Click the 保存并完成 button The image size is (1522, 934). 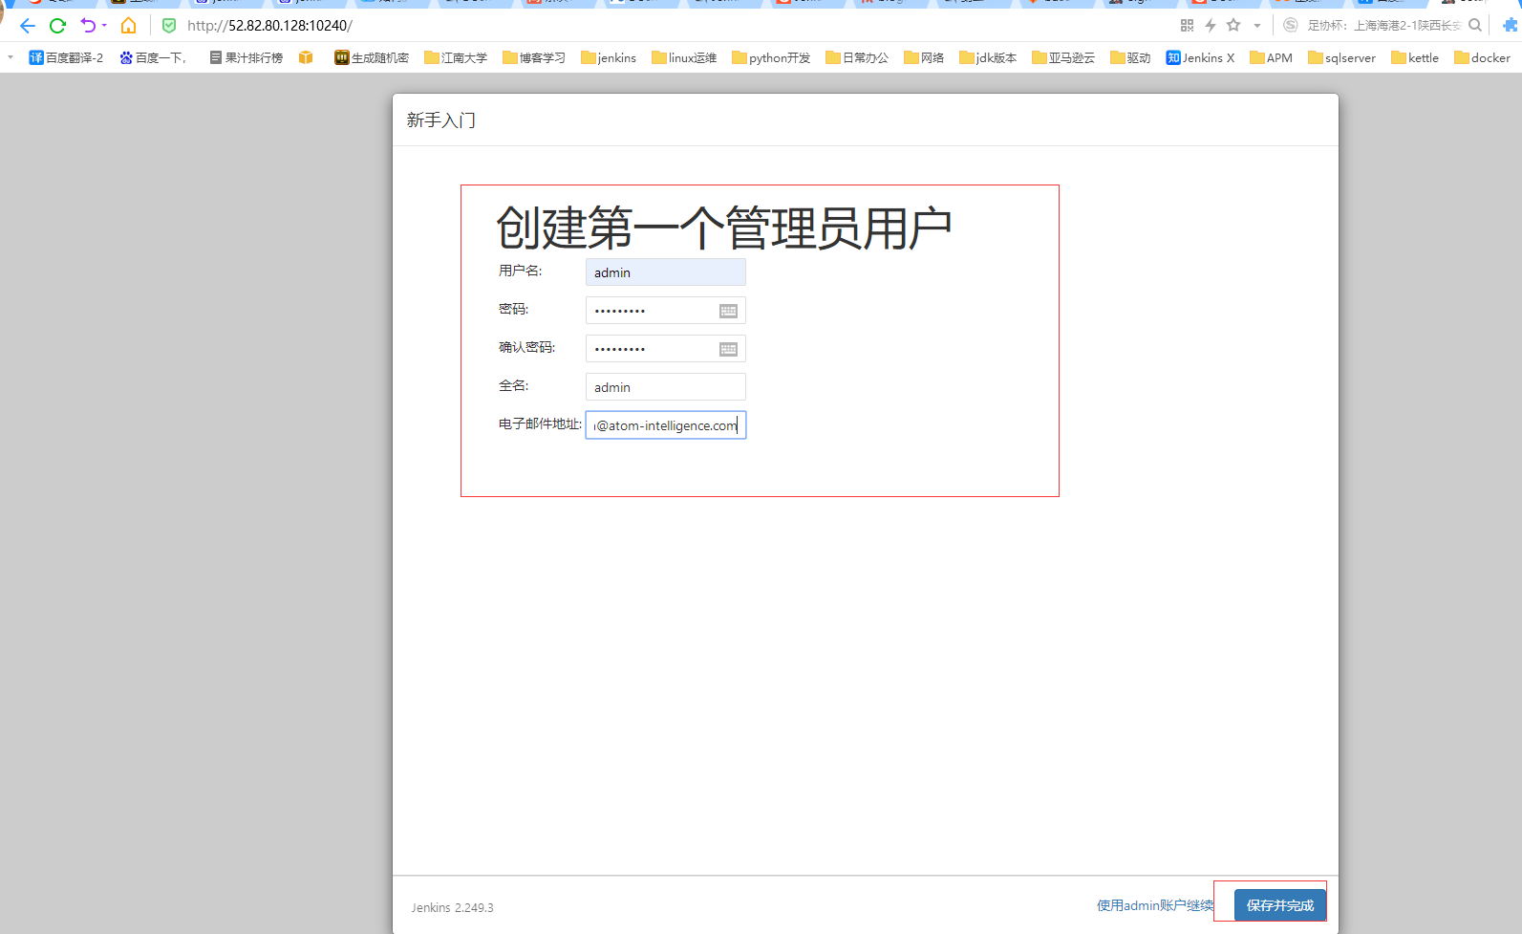click(1279, 905)
